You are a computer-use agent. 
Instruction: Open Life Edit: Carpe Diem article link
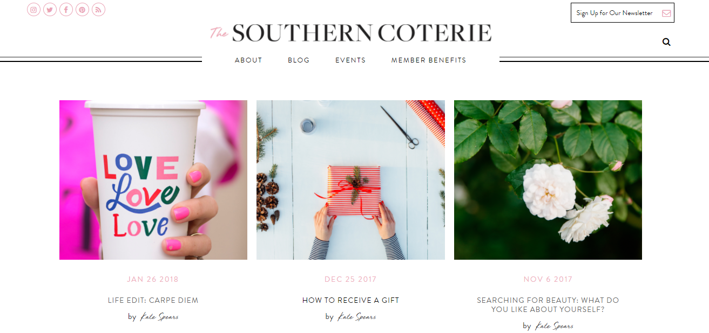(153, 300)
